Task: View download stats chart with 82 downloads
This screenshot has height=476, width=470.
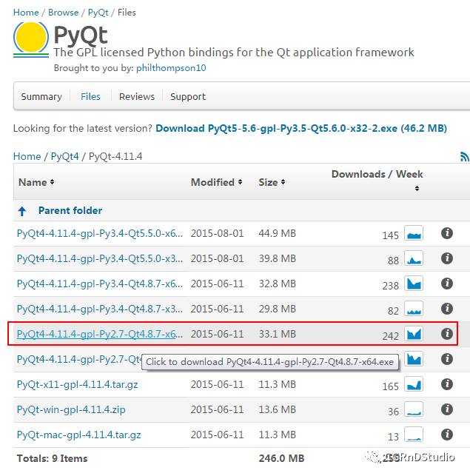Action: 414,309
